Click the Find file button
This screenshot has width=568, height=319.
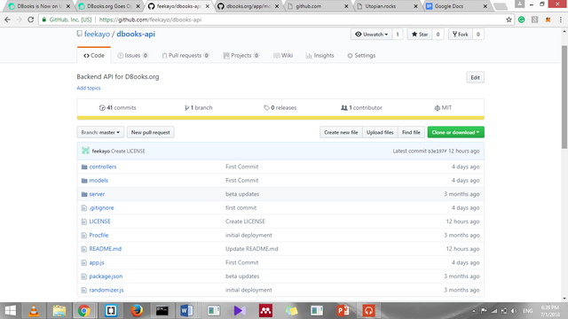coord(411,132)
